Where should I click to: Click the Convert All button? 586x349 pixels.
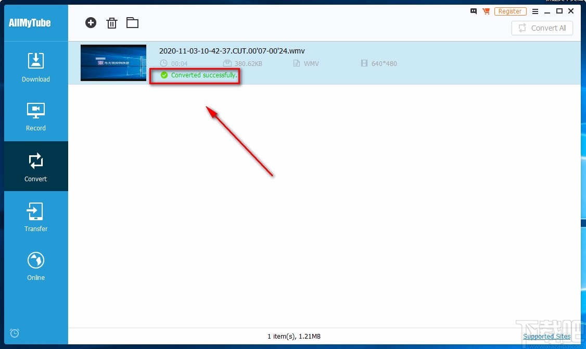click(x=542, y=28)
